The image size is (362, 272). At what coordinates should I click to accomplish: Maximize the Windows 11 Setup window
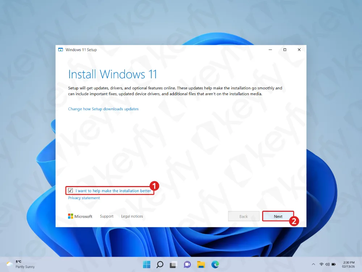(x=285, y=50)
